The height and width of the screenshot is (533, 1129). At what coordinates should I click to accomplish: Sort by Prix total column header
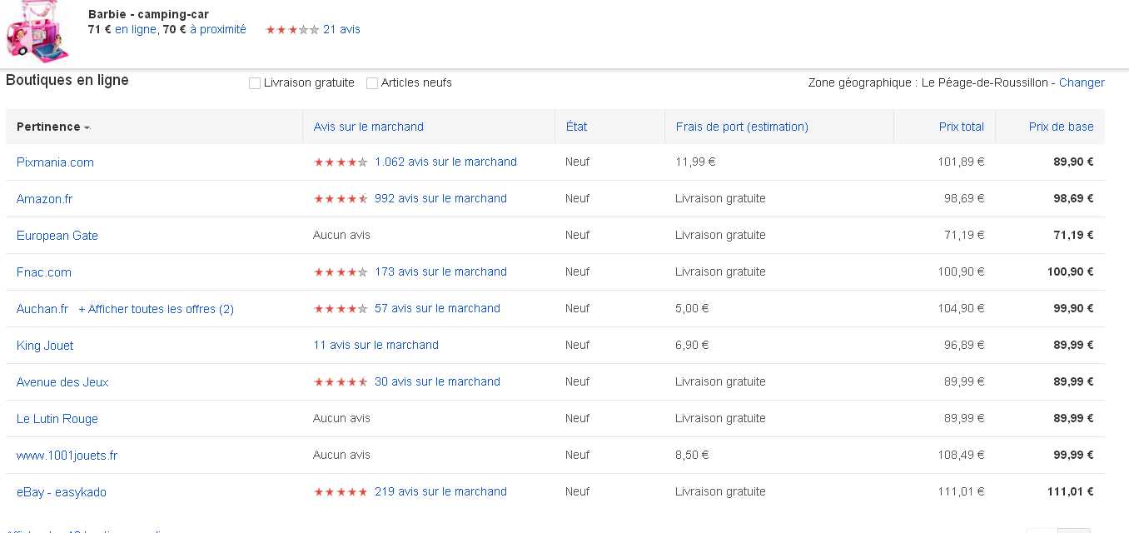(961, 127)
